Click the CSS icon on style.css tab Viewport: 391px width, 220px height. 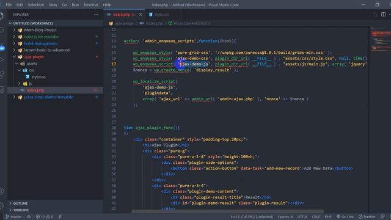coord(150,15)
